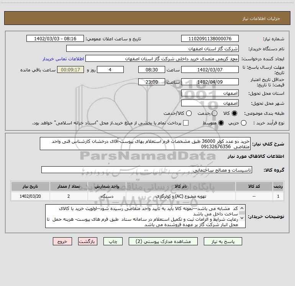The width and height of the screenshot is (295, 286).
Task: Click the ردیف column header
Action: tap(278, 186)
